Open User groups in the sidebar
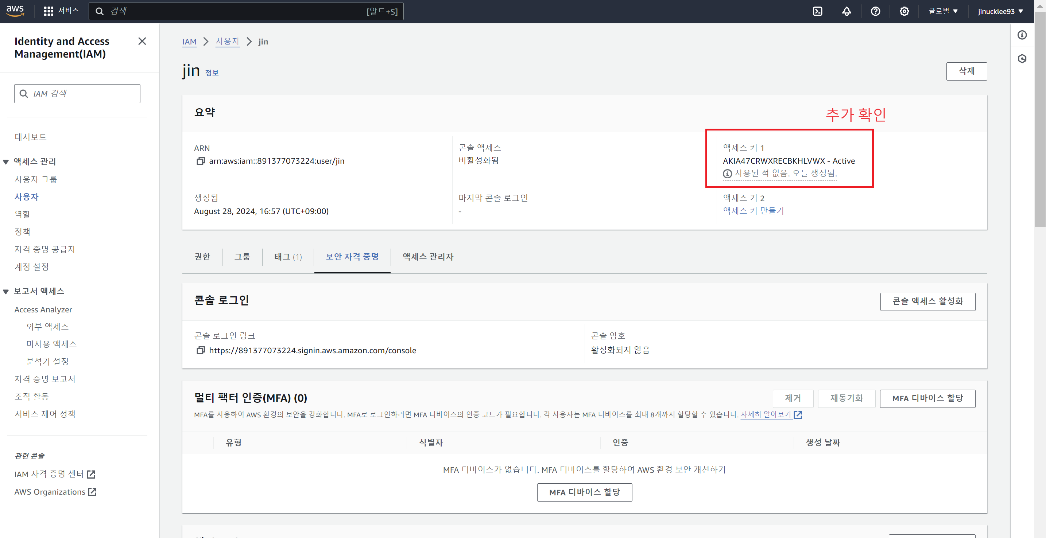This screenshot has height=538, width=1046. pyautogui.click(x=36, y=179)
